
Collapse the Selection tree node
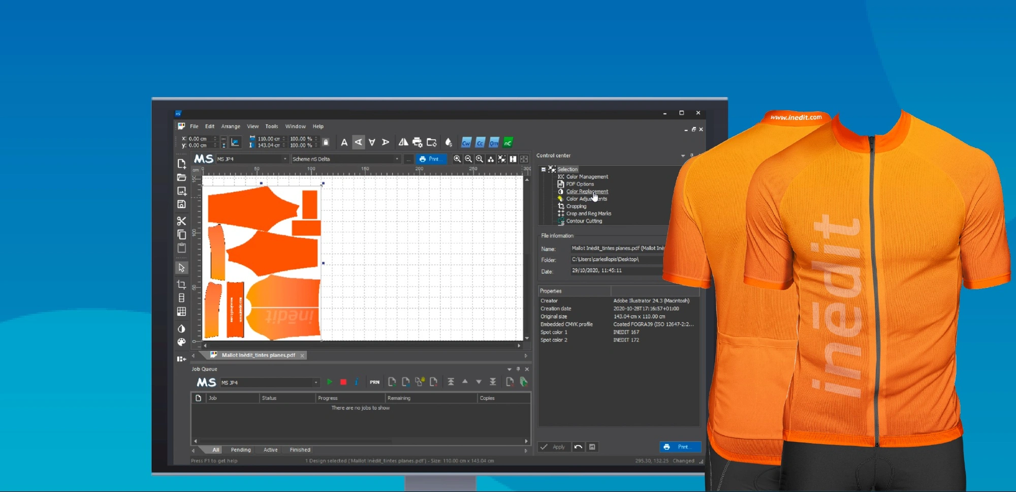543,169
